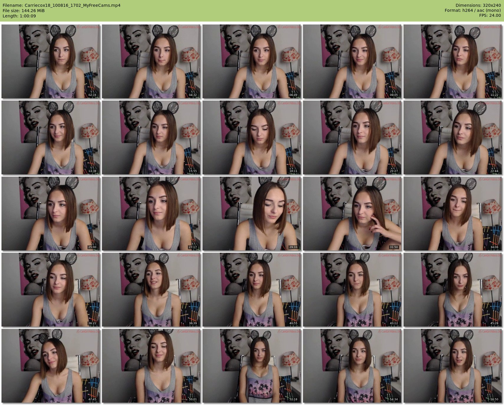The height and width of the screenshot is (405, 504).
Task: Select the 11:22 video frame
Action: [453, 61]
